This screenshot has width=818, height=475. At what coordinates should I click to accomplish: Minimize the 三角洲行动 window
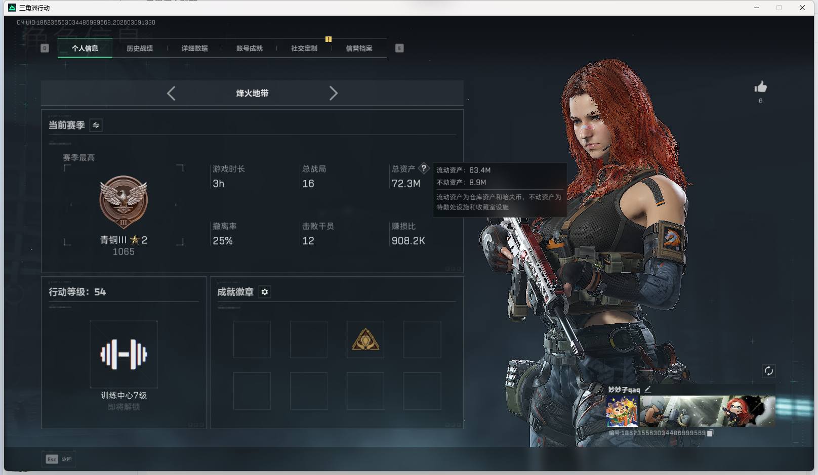[756, 8]
